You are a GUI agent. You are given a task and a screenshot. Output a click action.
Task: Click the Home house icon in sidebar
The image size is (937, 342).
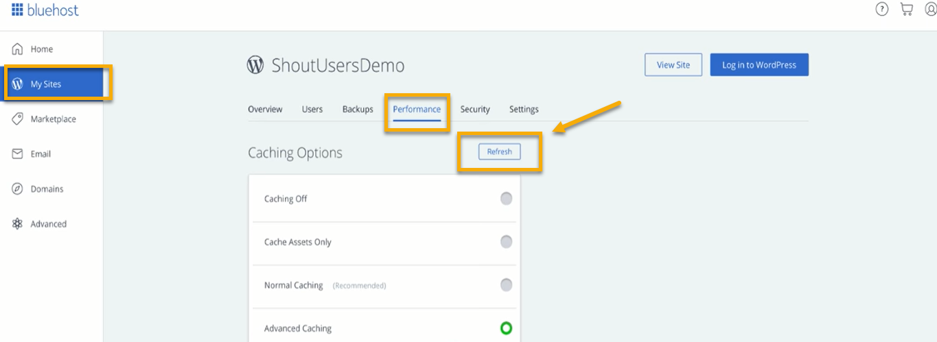18,49
